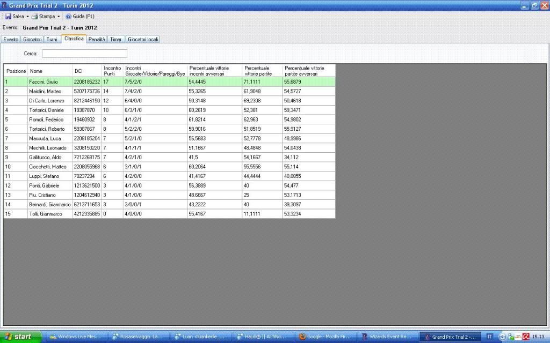Switch to Windows Live Messenger taskbar item
Viewport: 550px width, 343px height.
78,337
